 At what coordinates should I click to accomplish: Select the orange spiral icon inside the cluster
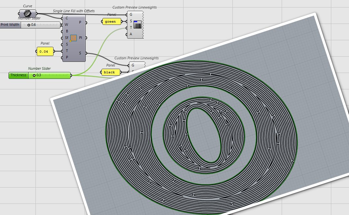tap(74, 38)
